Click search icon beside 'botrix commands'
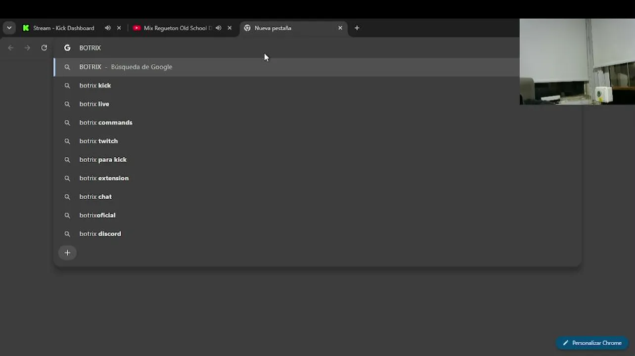The width and height of the screenshot is (635, 356). coord(67,123)
